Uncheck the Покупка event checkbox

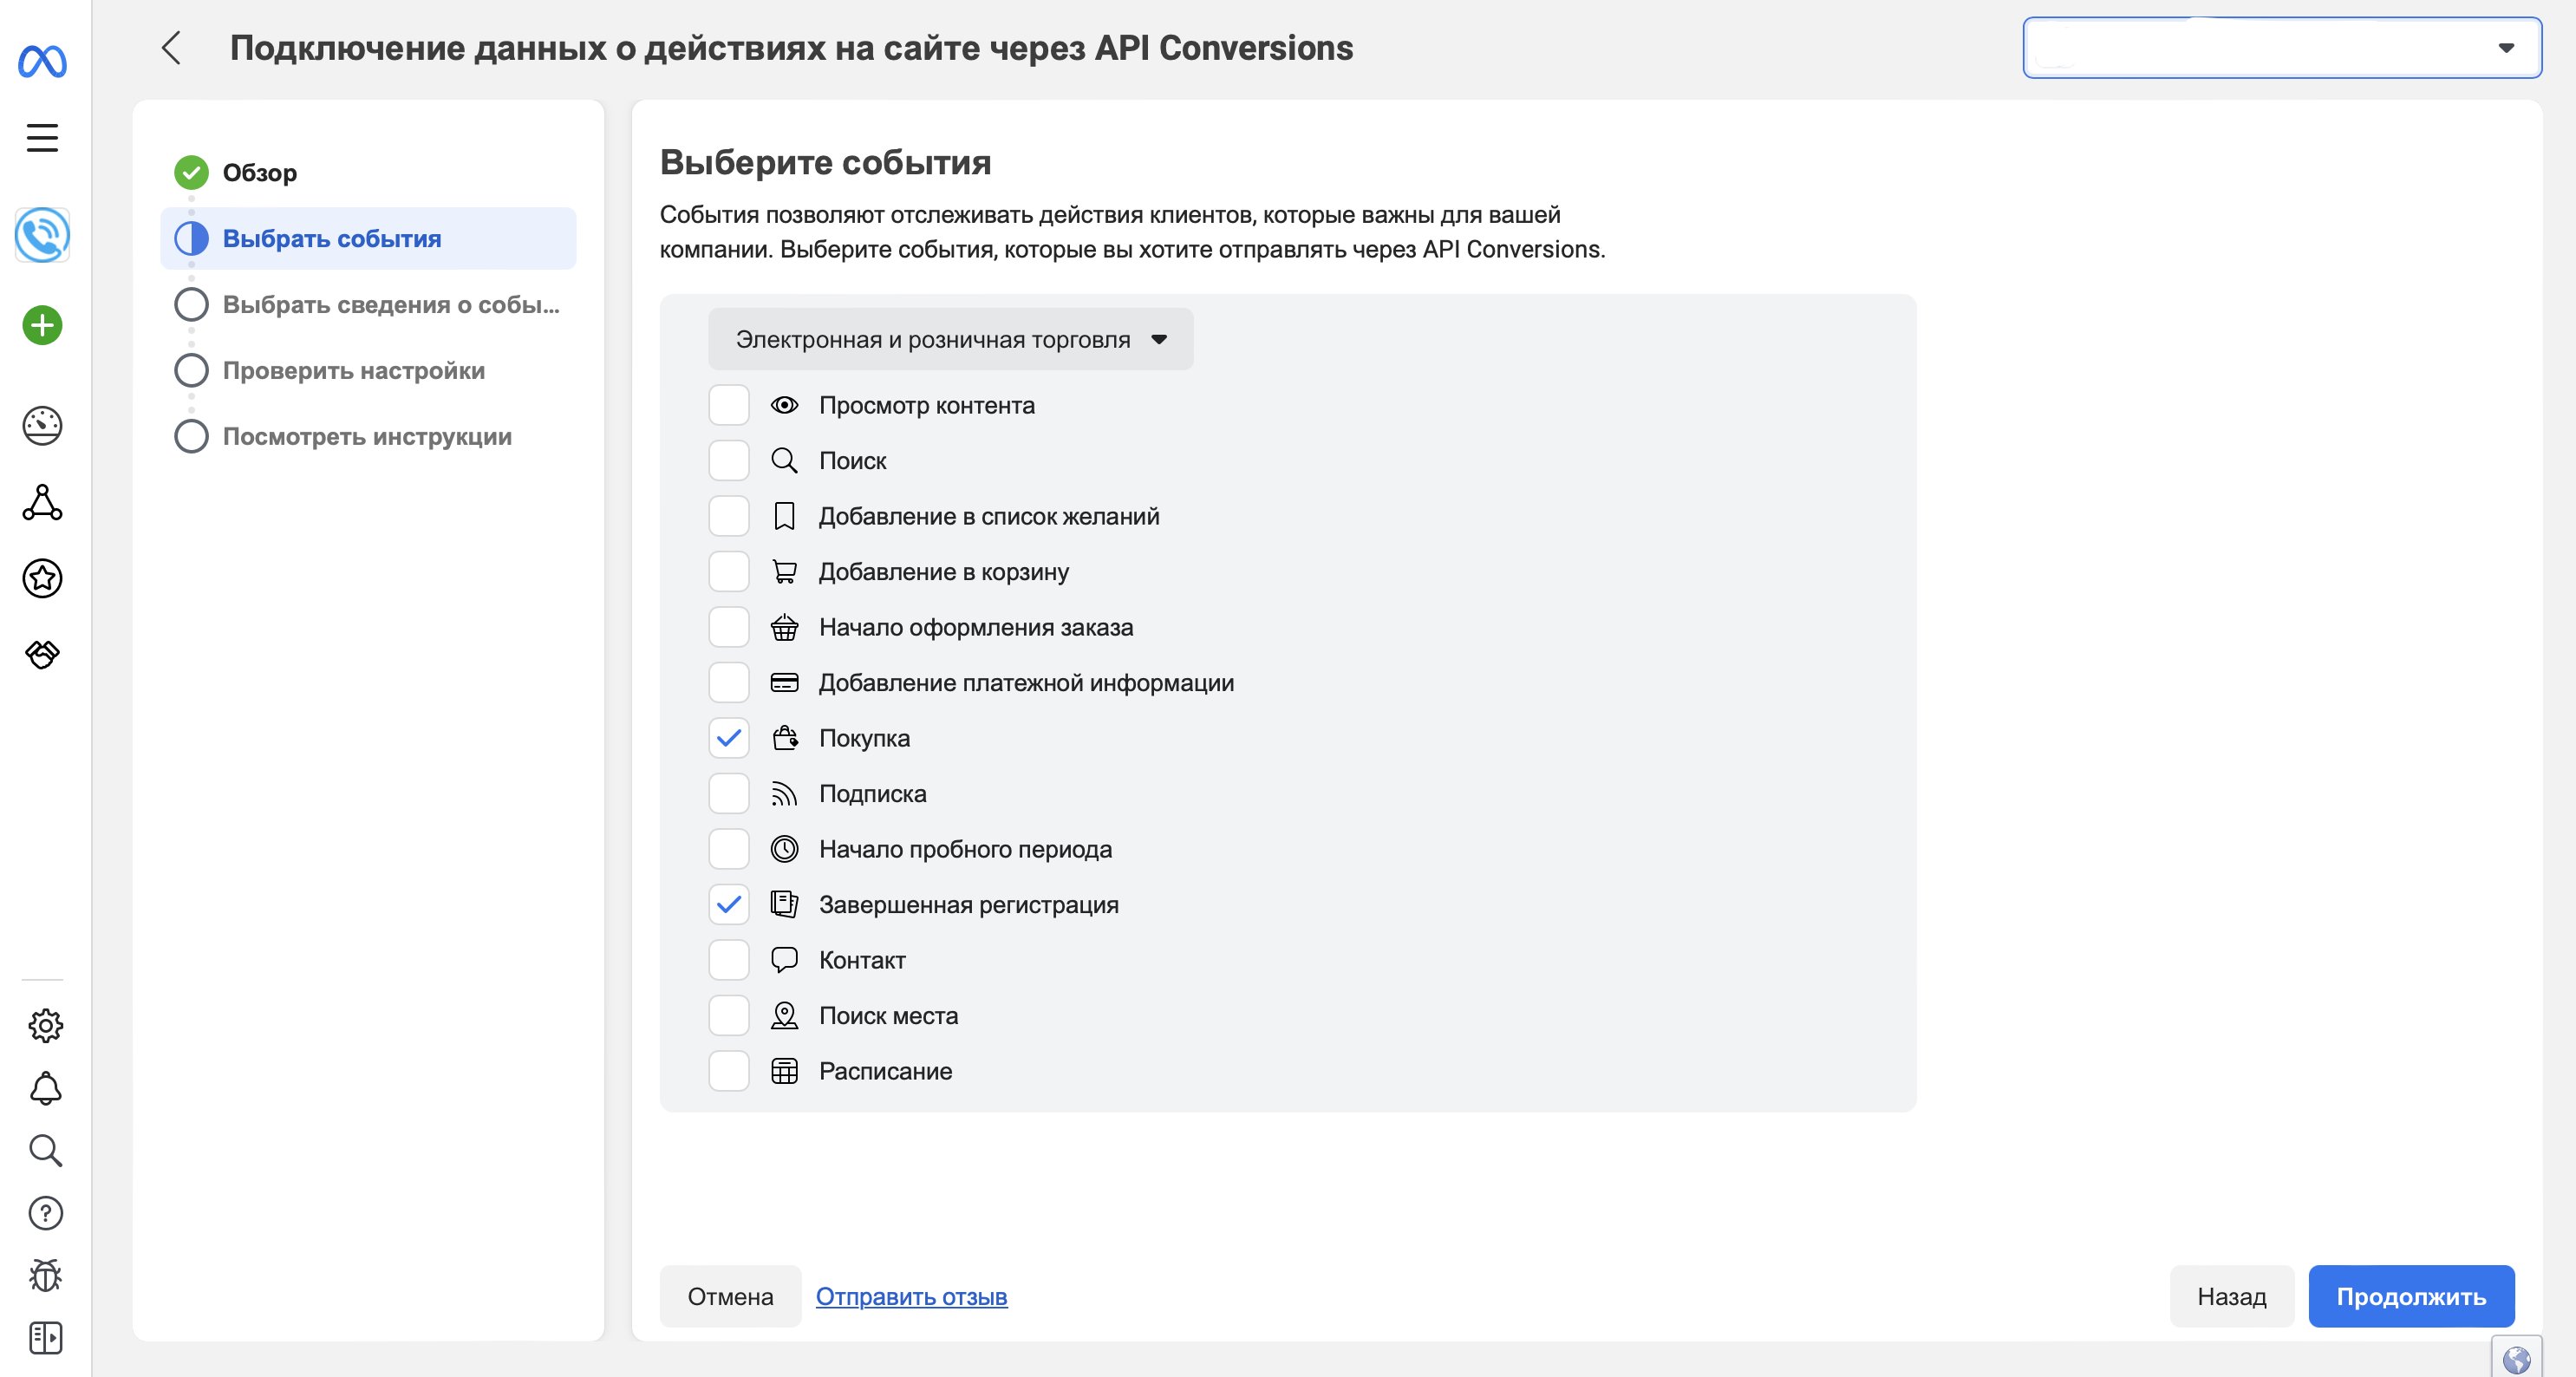pos(729,738)
